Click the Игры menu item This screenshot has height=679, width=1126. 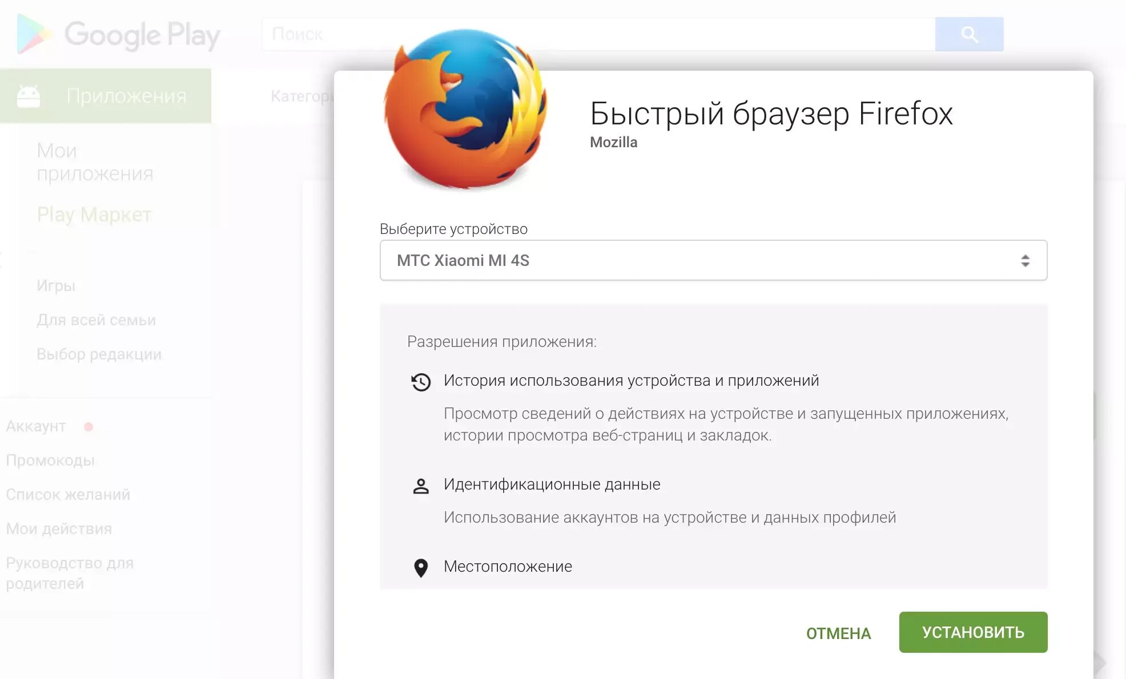point(55,285)
